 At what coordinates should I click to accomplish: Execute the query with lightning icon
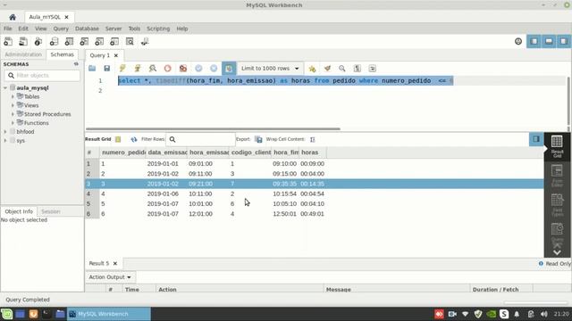tap(122, 69)
